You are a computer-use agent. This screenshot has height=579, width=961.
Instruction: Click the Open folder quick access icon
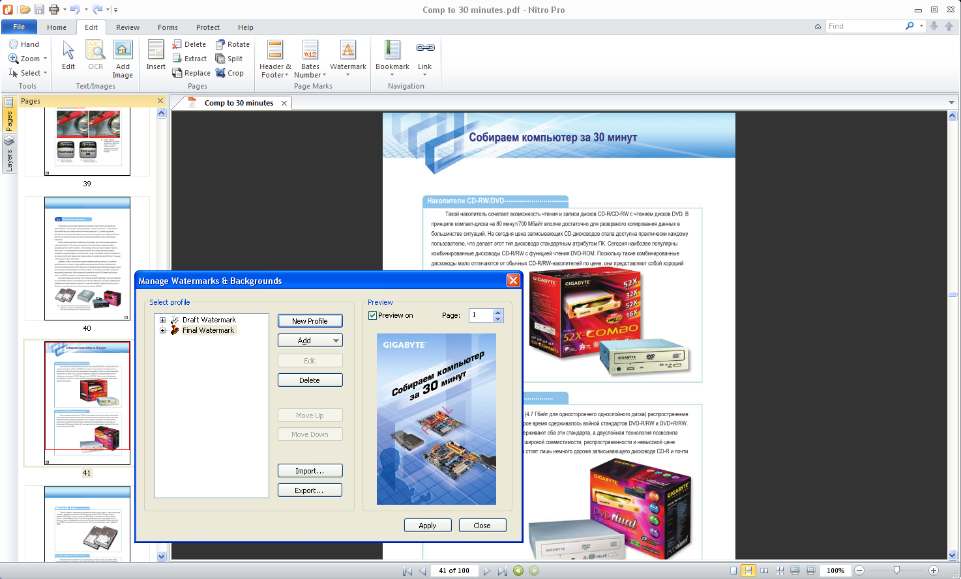25,9
